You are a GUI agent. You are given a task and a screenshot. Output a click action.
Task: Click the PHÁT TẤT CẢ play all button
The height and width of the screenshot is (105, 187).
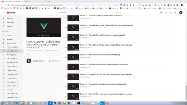(x=44, y=35)
